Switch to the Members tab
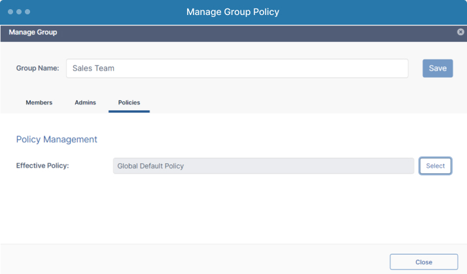Screen dimensions: 467x274 pos(39,102)
